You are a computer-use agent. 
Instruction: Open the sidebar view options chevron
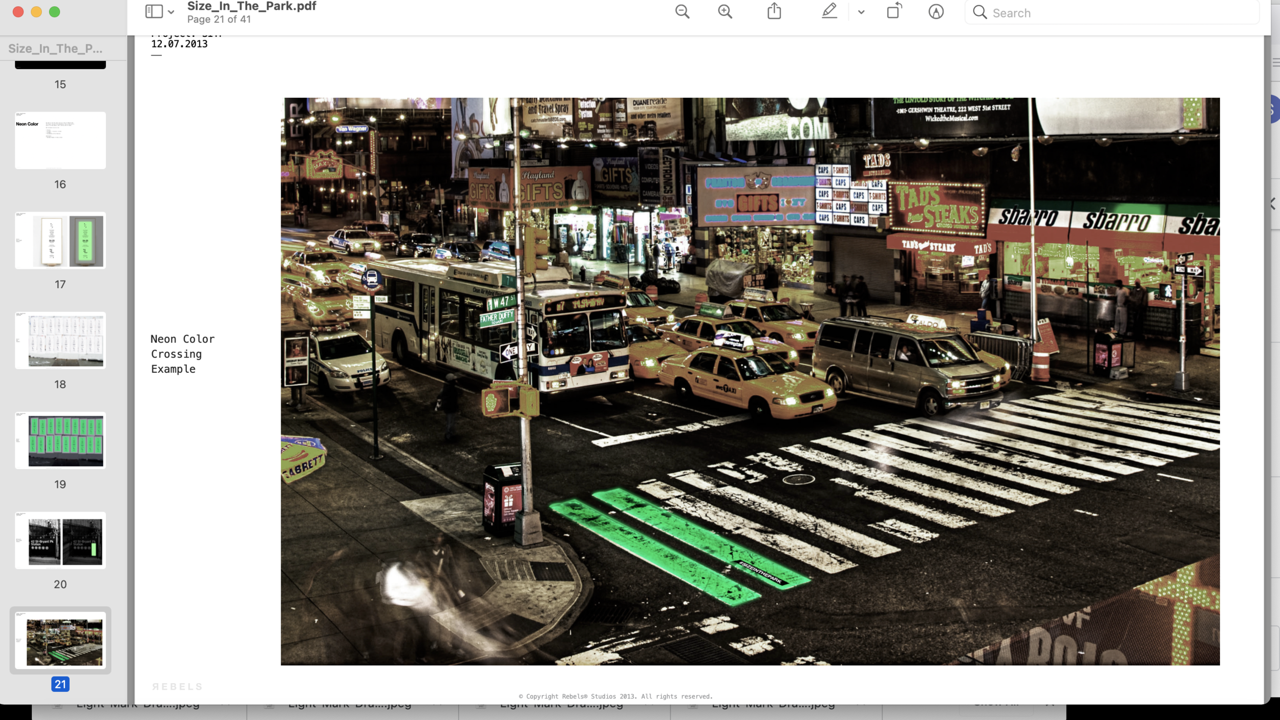[x=171, y=12]
